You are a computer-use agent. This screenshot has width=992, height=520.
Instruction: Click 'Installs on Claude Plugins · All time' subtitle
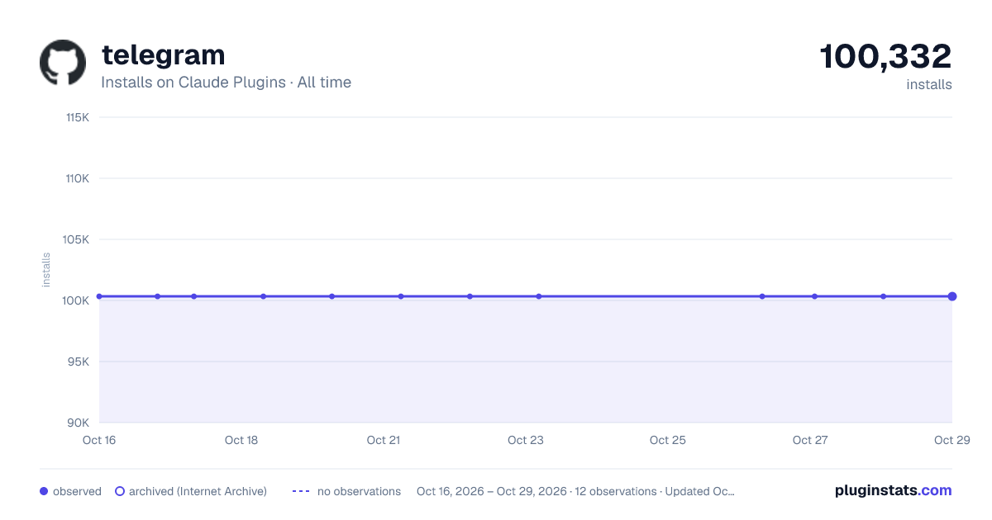[226, 83]
